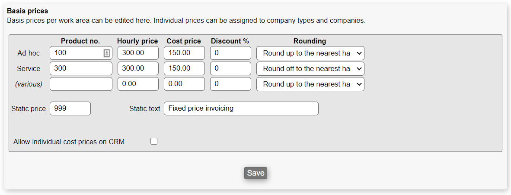This screenshot has height=195, width=511.
Task: Click the Service product no. field
Action: (81, 69)
